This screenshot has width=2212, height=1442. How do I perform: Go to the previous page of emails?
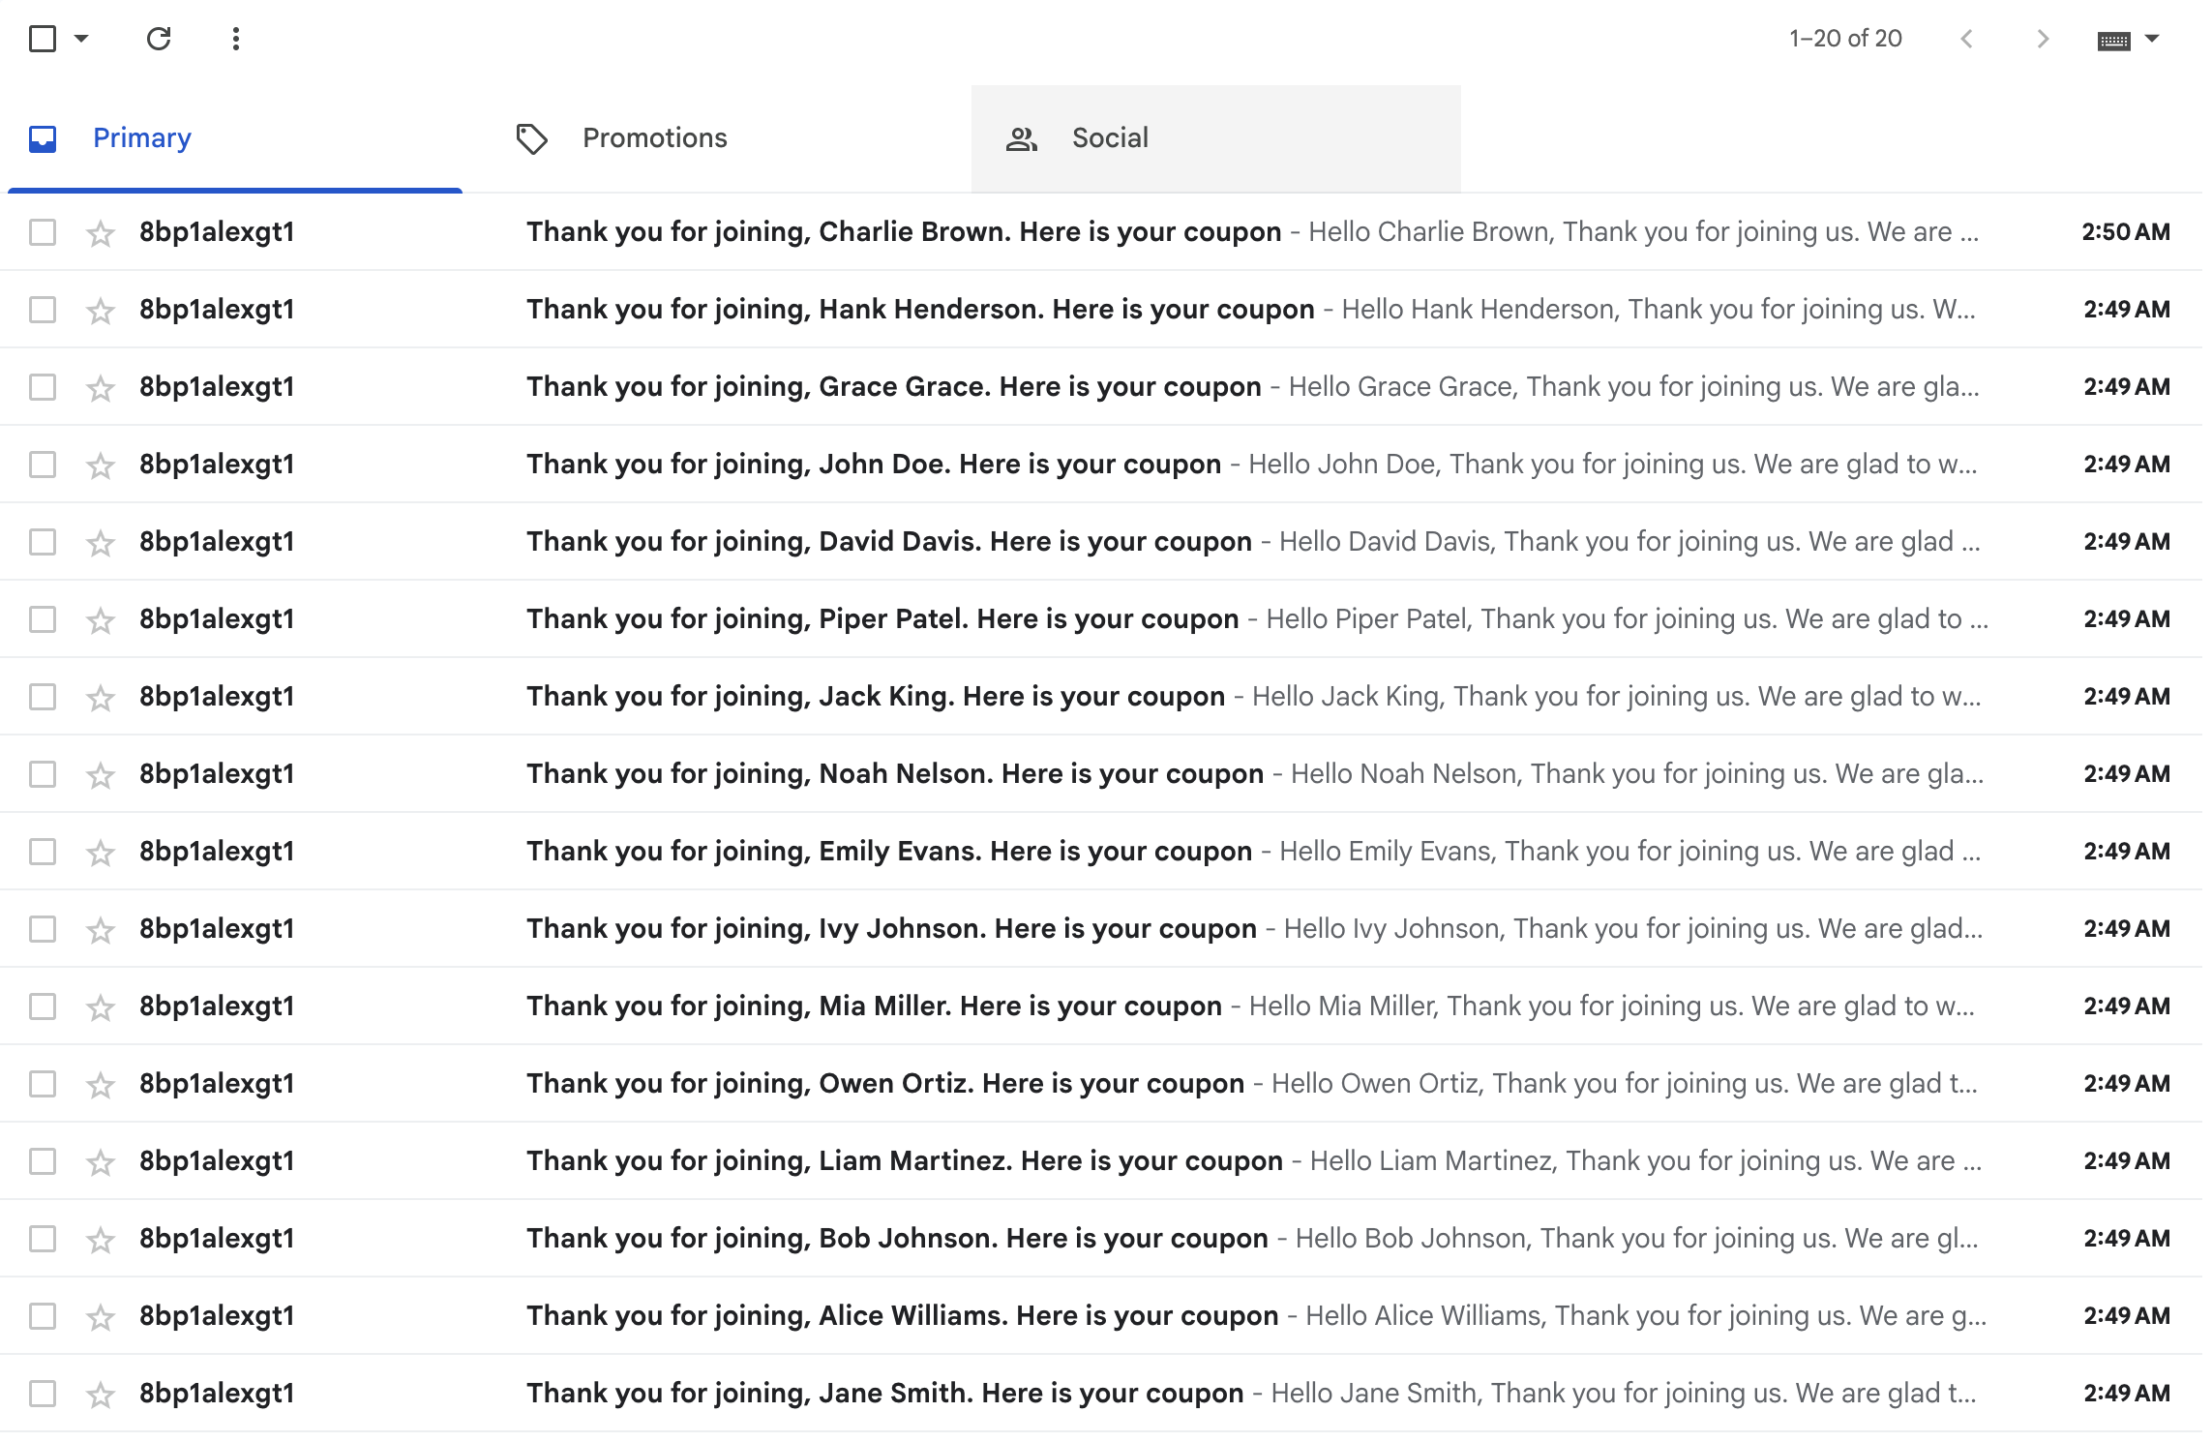(1966, 39)
